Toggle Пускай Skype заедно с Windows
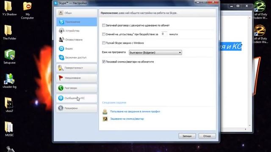 click(x=104, y=43)
